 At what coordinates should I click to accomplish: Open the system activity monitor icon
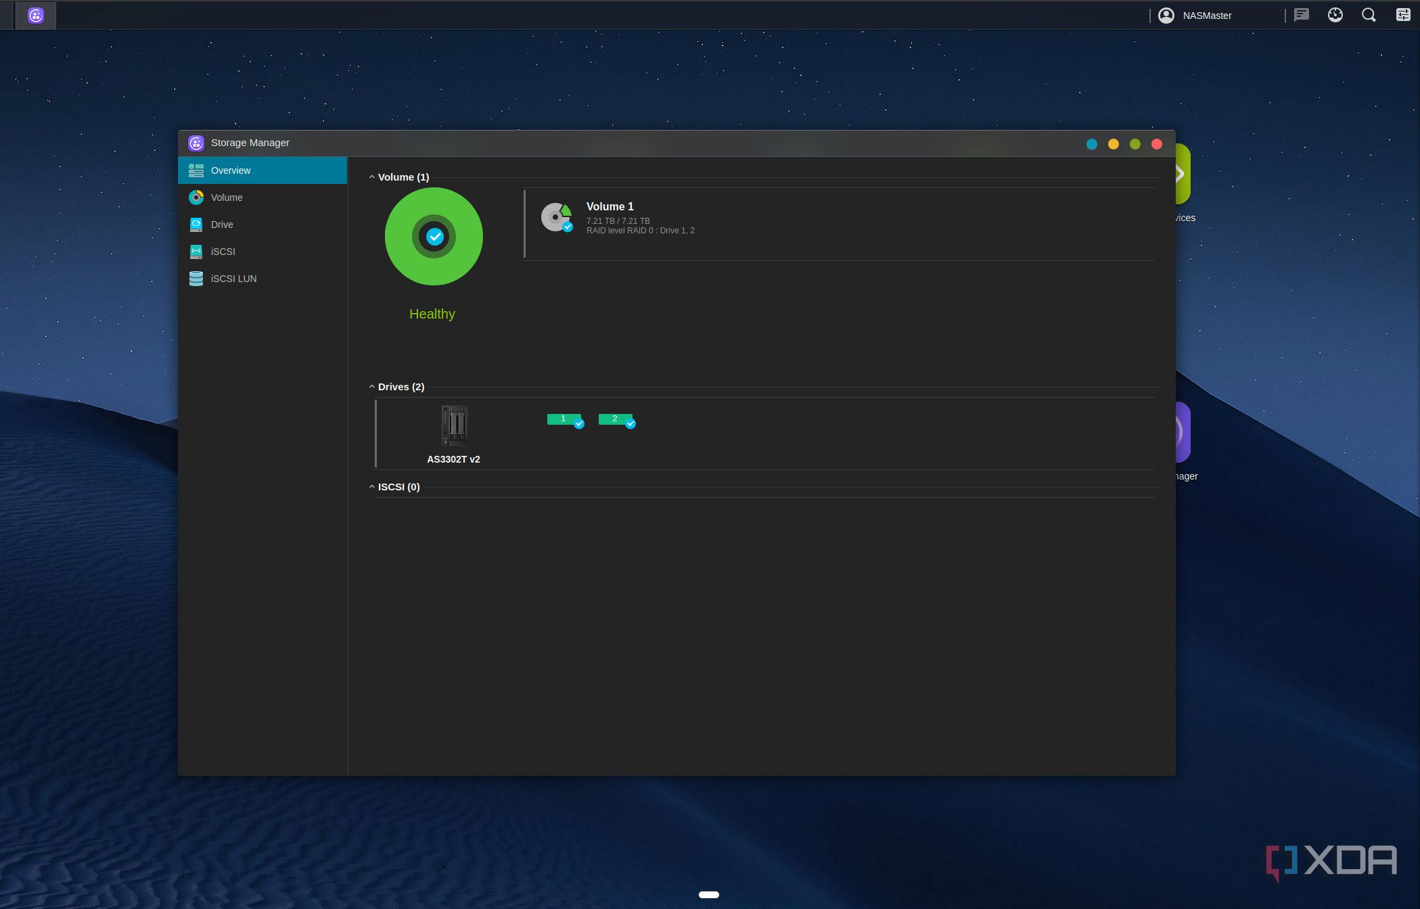pos(1335,15)
